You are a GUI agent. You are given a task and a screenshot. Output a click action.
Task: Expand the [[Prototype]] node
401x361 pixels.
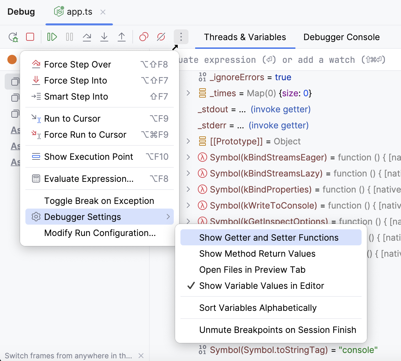click(188, 141)
